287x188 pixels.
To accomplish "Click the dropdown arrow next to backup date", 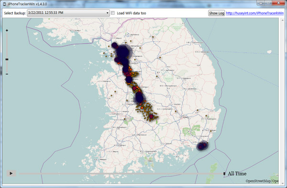I will pos(108,13).
